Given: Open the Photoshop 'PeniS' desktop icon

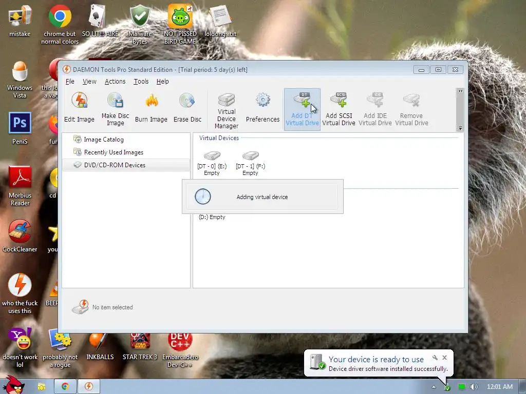Looking at the screenshot, I should tap(20, 128).
